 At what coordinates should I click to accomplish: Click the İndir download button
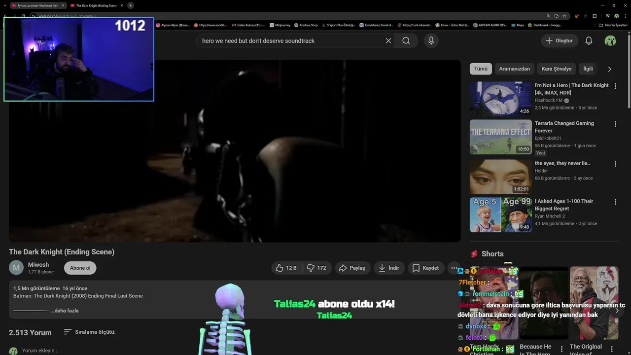(x=388, y=268)
